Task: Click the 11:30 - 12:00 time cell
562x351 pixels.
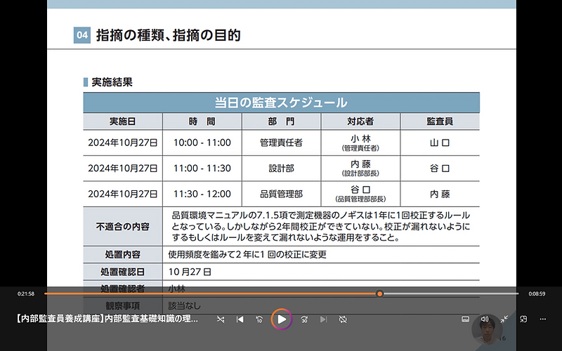Action: click(x=202, y=194)
